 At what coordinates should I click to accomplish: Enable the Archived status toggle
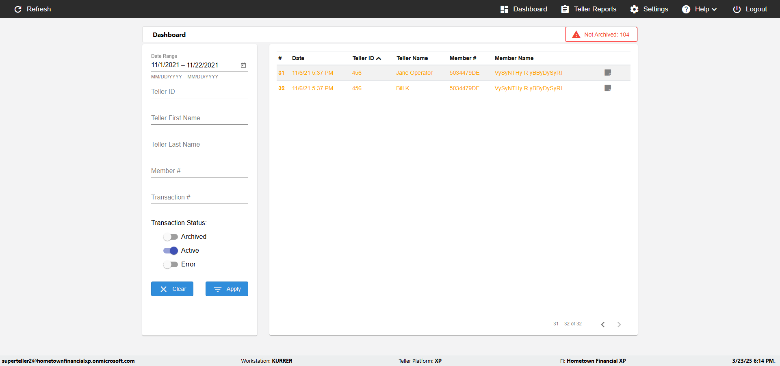coord(171,237)
